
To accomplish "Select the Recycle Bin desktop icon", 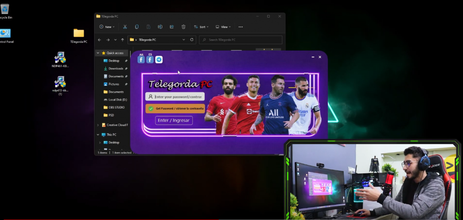I will 5,12.
